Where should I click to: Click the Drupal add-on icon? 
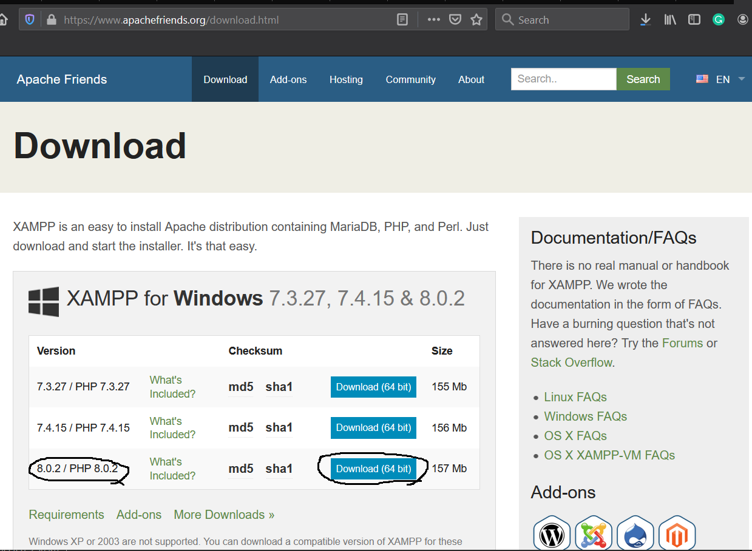[x=635, y=534]
